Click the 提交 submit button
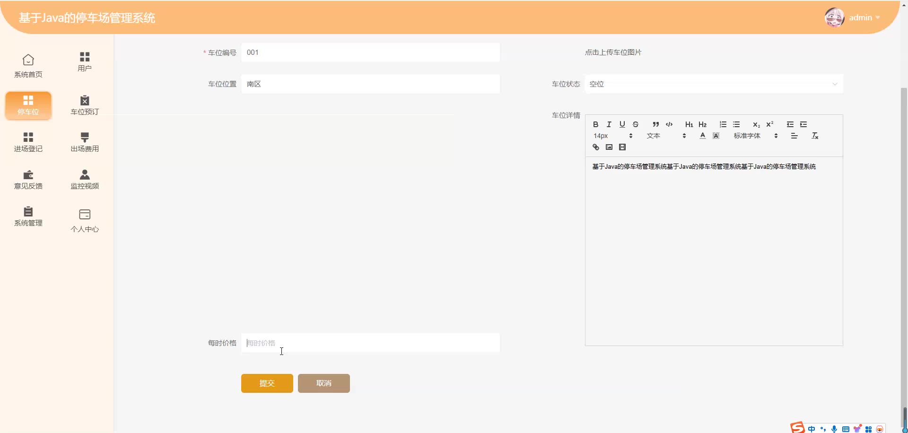 coord(267,383)
